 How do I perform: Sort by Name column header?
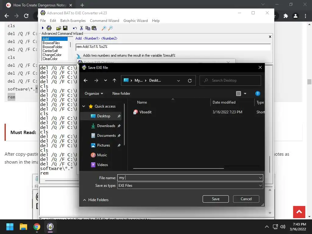[142, 102]
